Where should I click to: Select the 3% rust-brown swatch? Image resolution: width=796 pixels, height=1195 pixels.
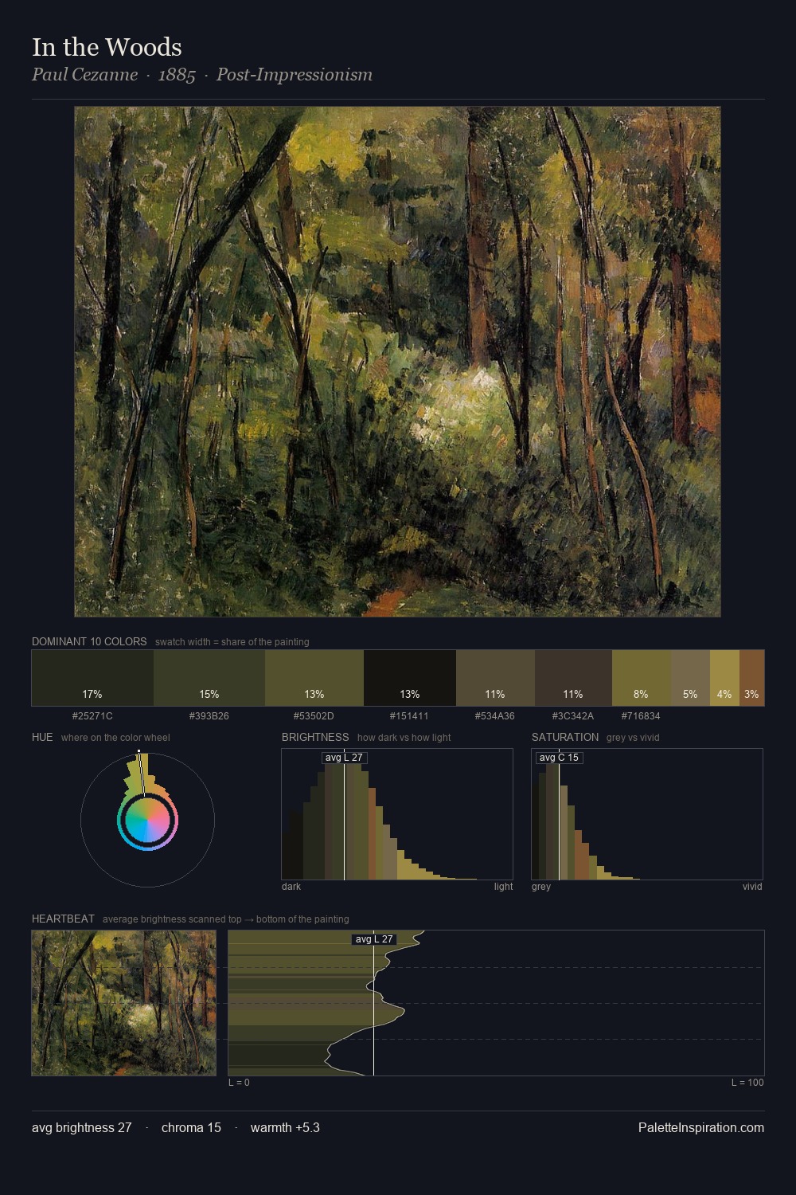[751, 678]
